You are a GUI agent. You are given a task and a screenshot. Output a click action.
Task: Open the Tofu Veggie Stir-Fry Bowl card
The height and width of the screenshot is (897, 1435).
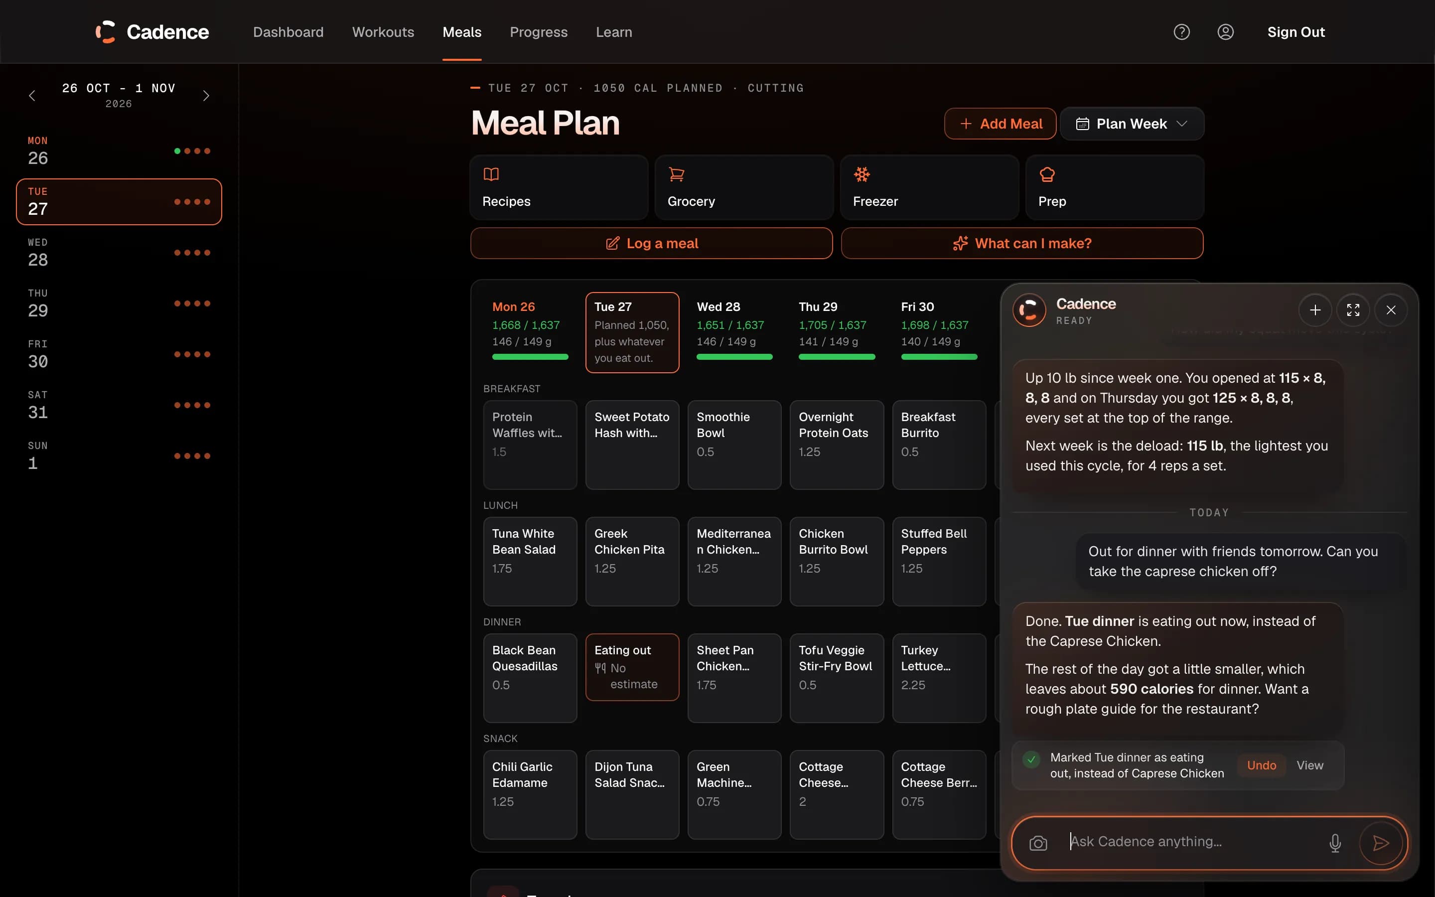pyautogui.click(x=836, y=678)
